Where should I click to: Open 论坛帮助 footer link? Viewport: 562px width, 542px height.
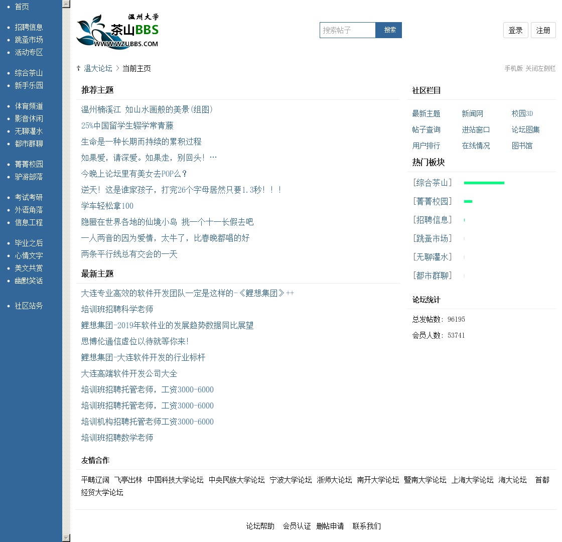[x=260, y=526]
